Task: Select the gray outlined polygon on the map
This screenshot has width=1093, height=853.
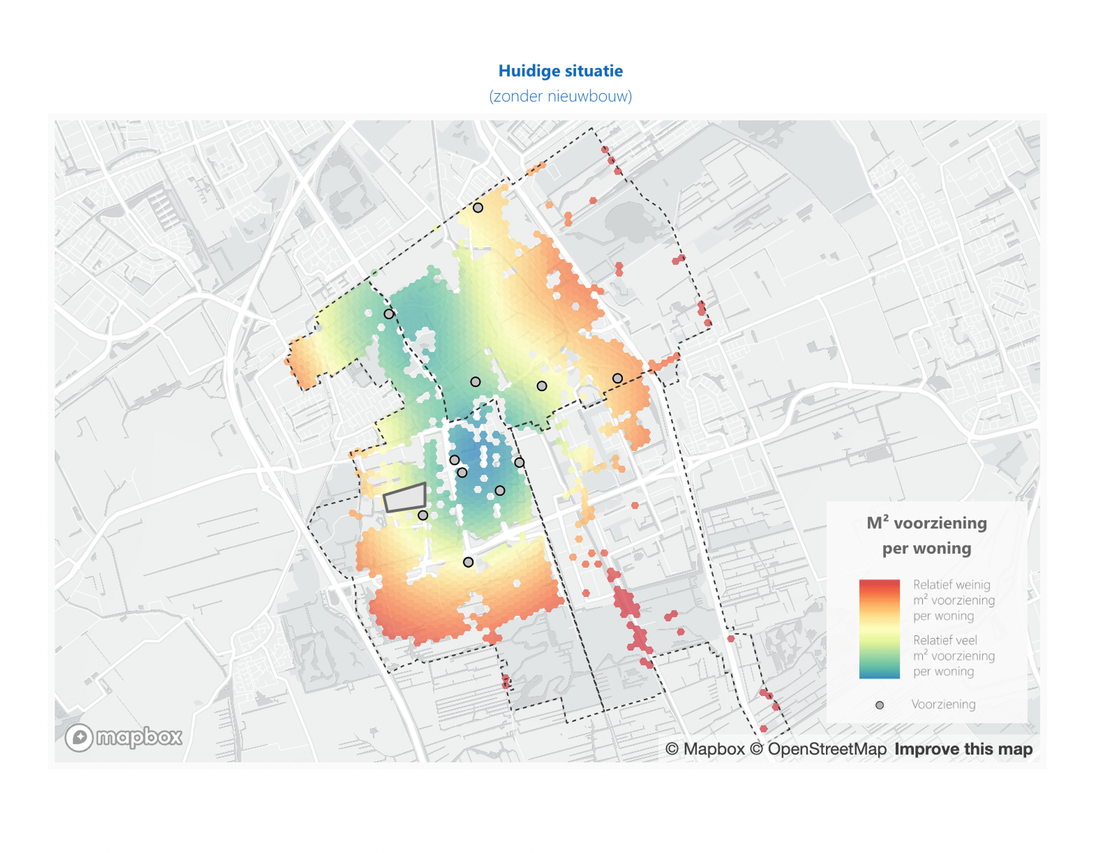Action: (x=406, y=498)
